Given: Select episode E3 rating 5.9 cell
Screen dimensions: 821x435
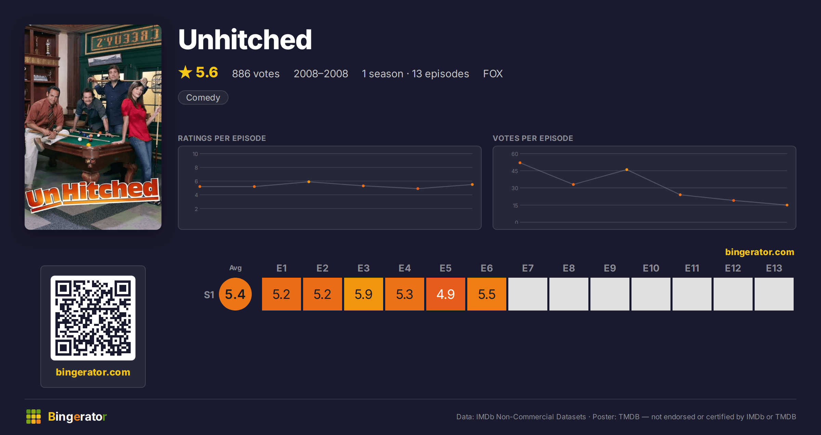Looking at the screenshot, I should point(364,294).
